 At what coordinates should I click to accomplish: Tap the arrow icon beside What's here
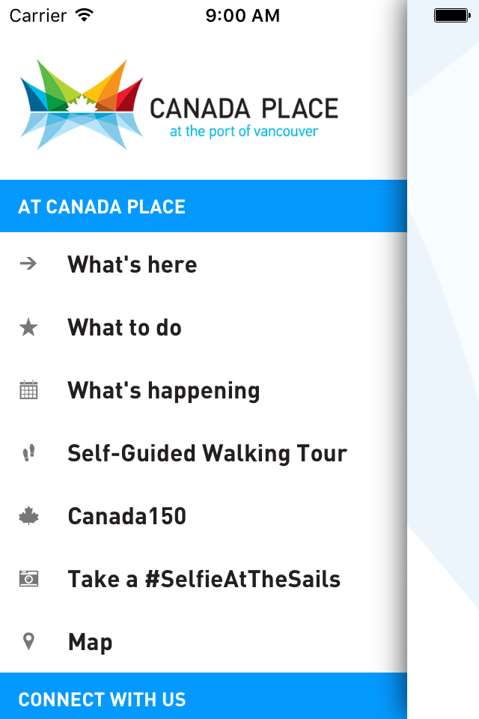(x=28, y=264)
